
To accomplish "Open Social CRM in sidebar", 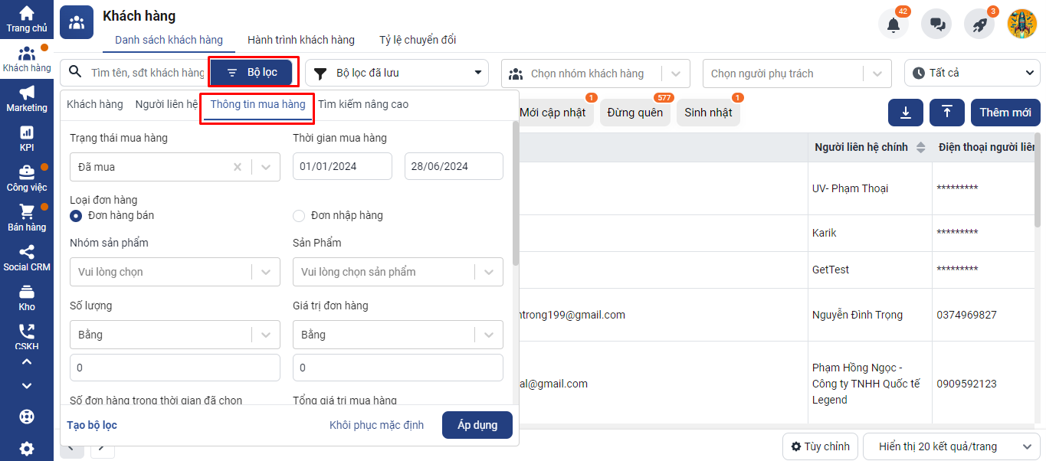I will click(x=27, y=258).
